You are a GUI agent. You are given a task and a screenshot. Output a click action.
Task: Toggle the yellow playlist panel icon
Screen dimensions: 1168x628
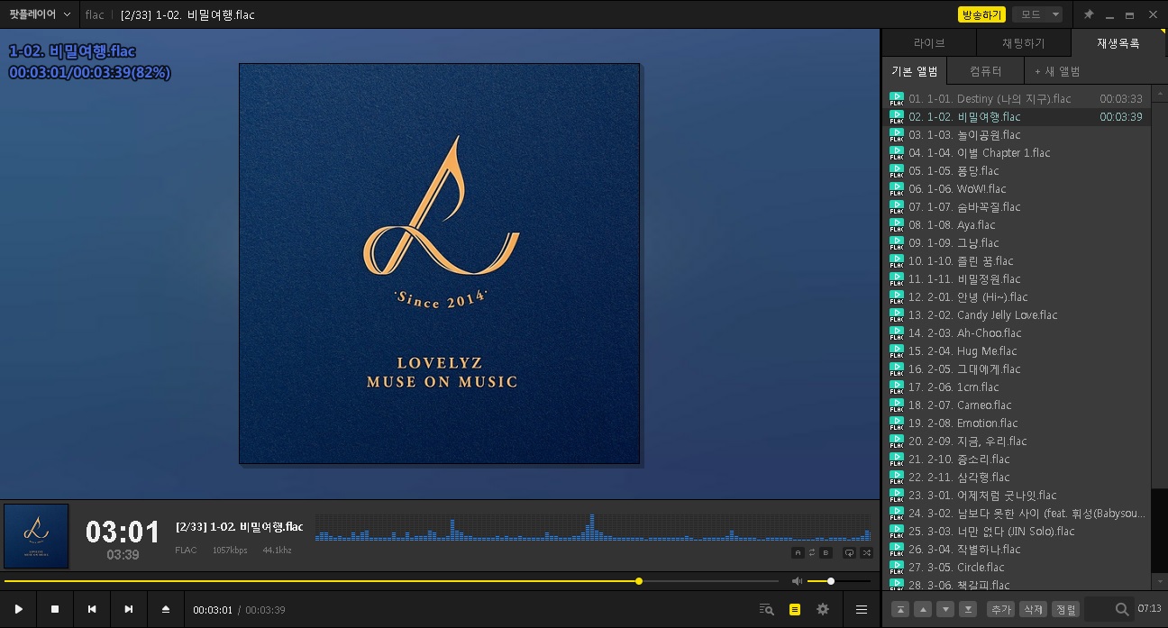[794, 609]
